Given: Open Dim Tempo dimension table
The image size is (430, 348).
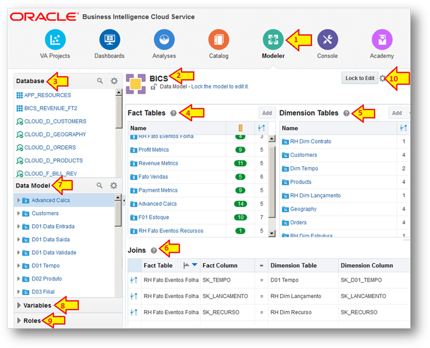Looking at the screenshot, I should (x=304, y=168).
